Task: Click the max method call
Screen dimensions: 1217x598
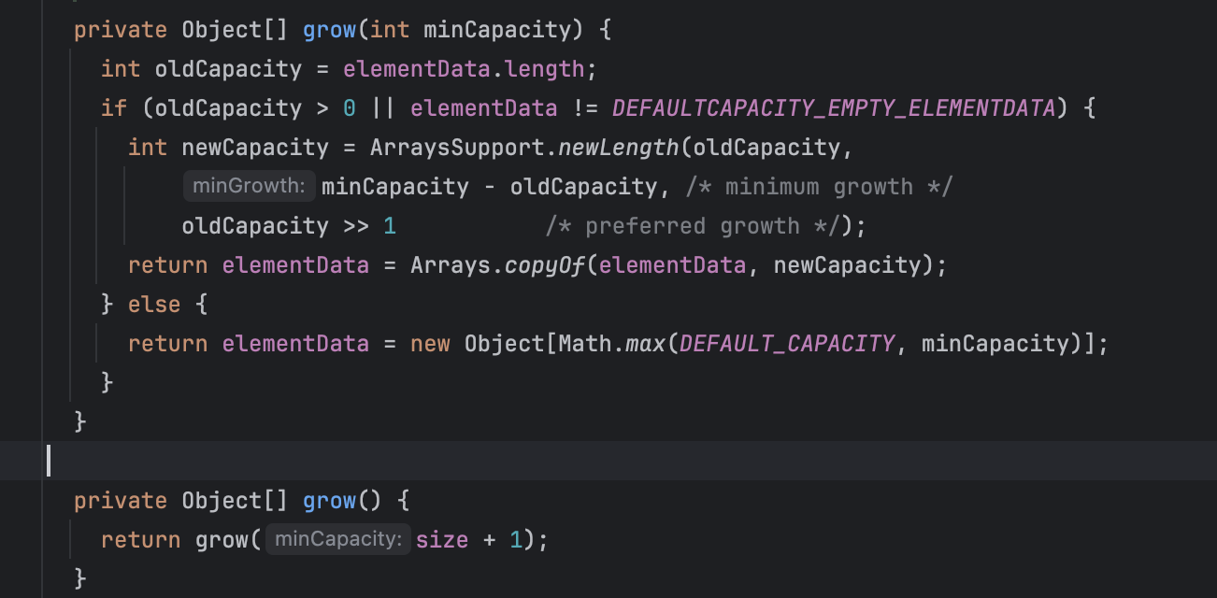Action: coord(645,344)
